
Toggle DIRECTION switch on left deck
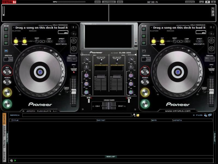[8, 59]
